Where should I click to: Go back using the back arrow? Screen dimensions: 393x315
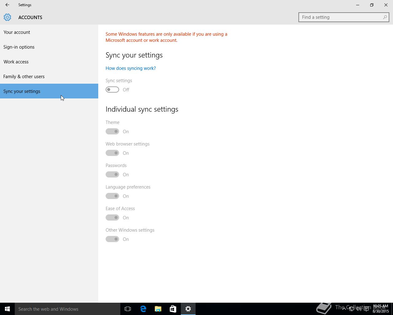click(x=7, y=5)
